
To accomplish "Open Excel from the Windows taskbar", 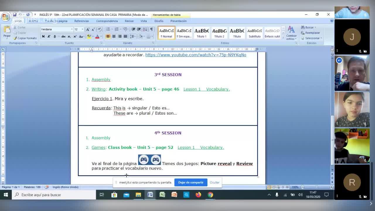I will (x=162, y=195).
